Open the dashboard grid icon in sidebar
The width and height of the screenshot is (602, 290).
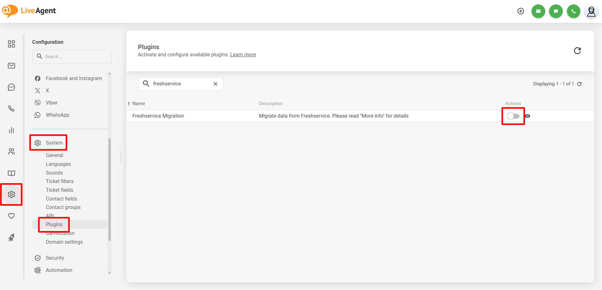(11, 44)
